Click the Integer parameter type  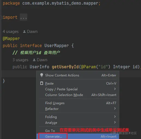click(121, 67)
